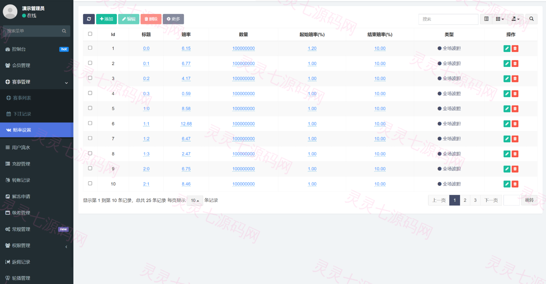546x284 pixels.
Task: Select the checkbox for row Id 3
Action: (x=90, y=78)
